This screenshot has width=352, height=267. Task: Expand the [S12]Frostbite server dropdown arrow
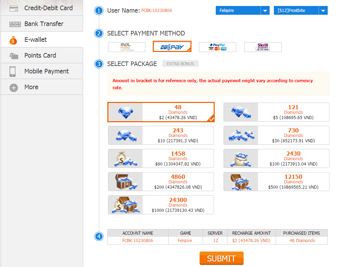coord(323,11)
